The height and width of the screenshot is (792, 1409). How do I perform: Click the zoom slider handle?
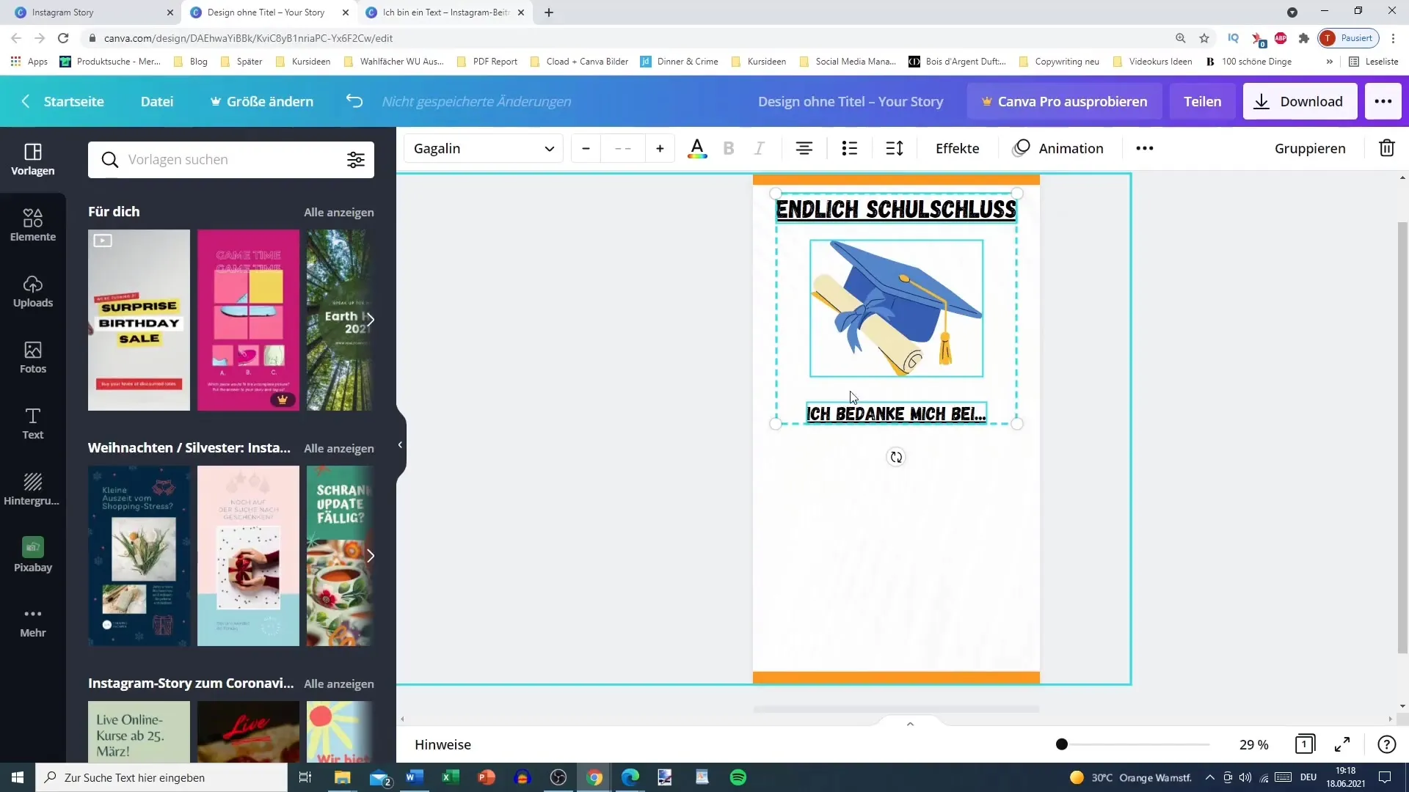1061,744
